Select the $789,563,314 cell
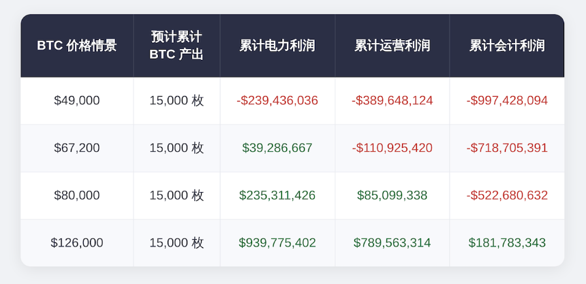Image resolution: width=586 pixels, height=284 pixels. tap(392, 242)
